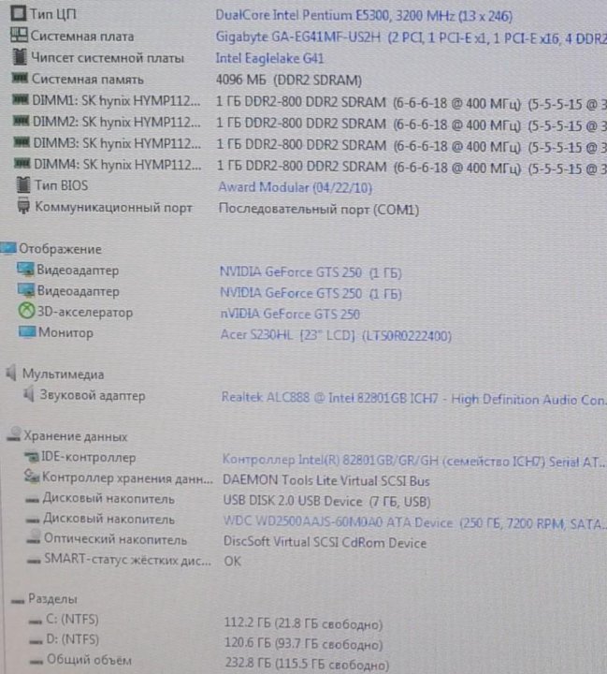Screen dimensions: 607x674
Task: Click the Разделы section drive icon
Action: pyautogui.click(x=18, y=601)
